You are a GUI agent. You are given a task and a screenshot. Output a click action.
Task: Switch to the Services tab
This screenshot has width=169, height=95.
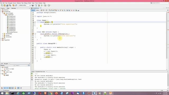tap(13, 8)
